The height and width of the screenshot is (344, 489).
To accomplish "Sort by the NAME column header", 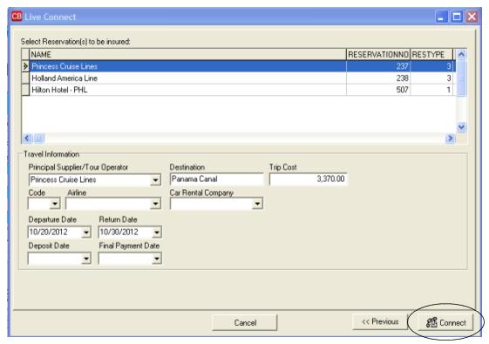I will click(x=187, y=54).
